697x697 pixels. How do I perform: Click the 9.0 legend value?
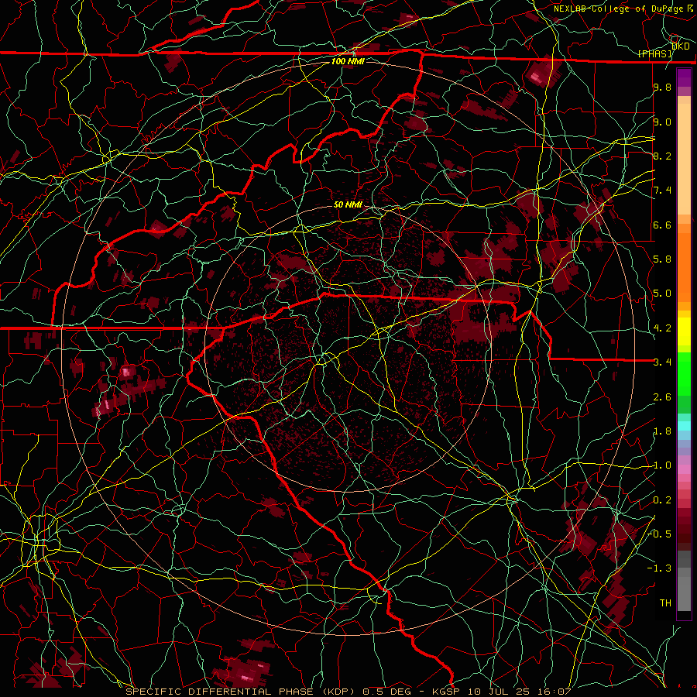662,122
